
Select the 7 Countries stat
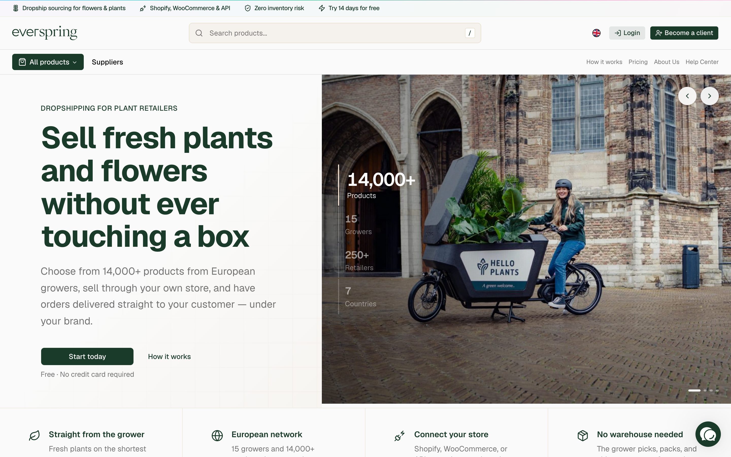click(360, 297)
